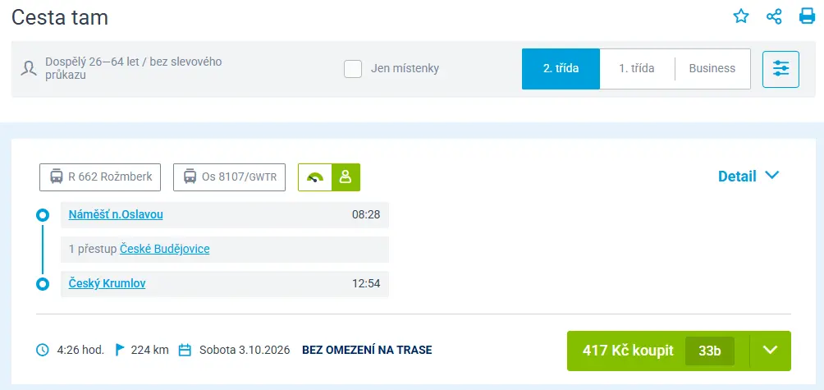Open dropdown arrow beside the buy button
Screen dimensions: 824x390
770,351
